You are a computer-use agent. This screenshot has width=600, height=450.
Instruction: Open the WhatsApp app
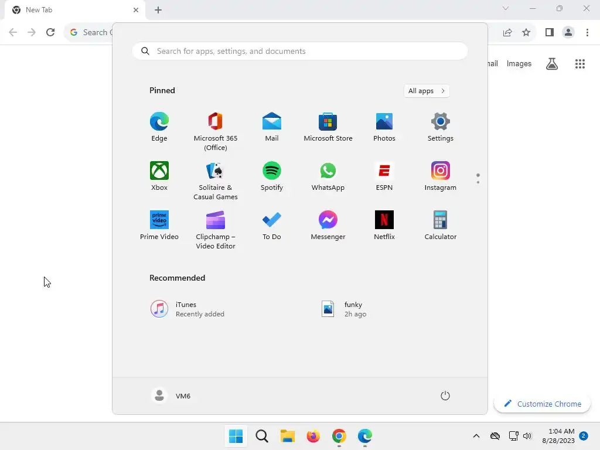[328, 176]
